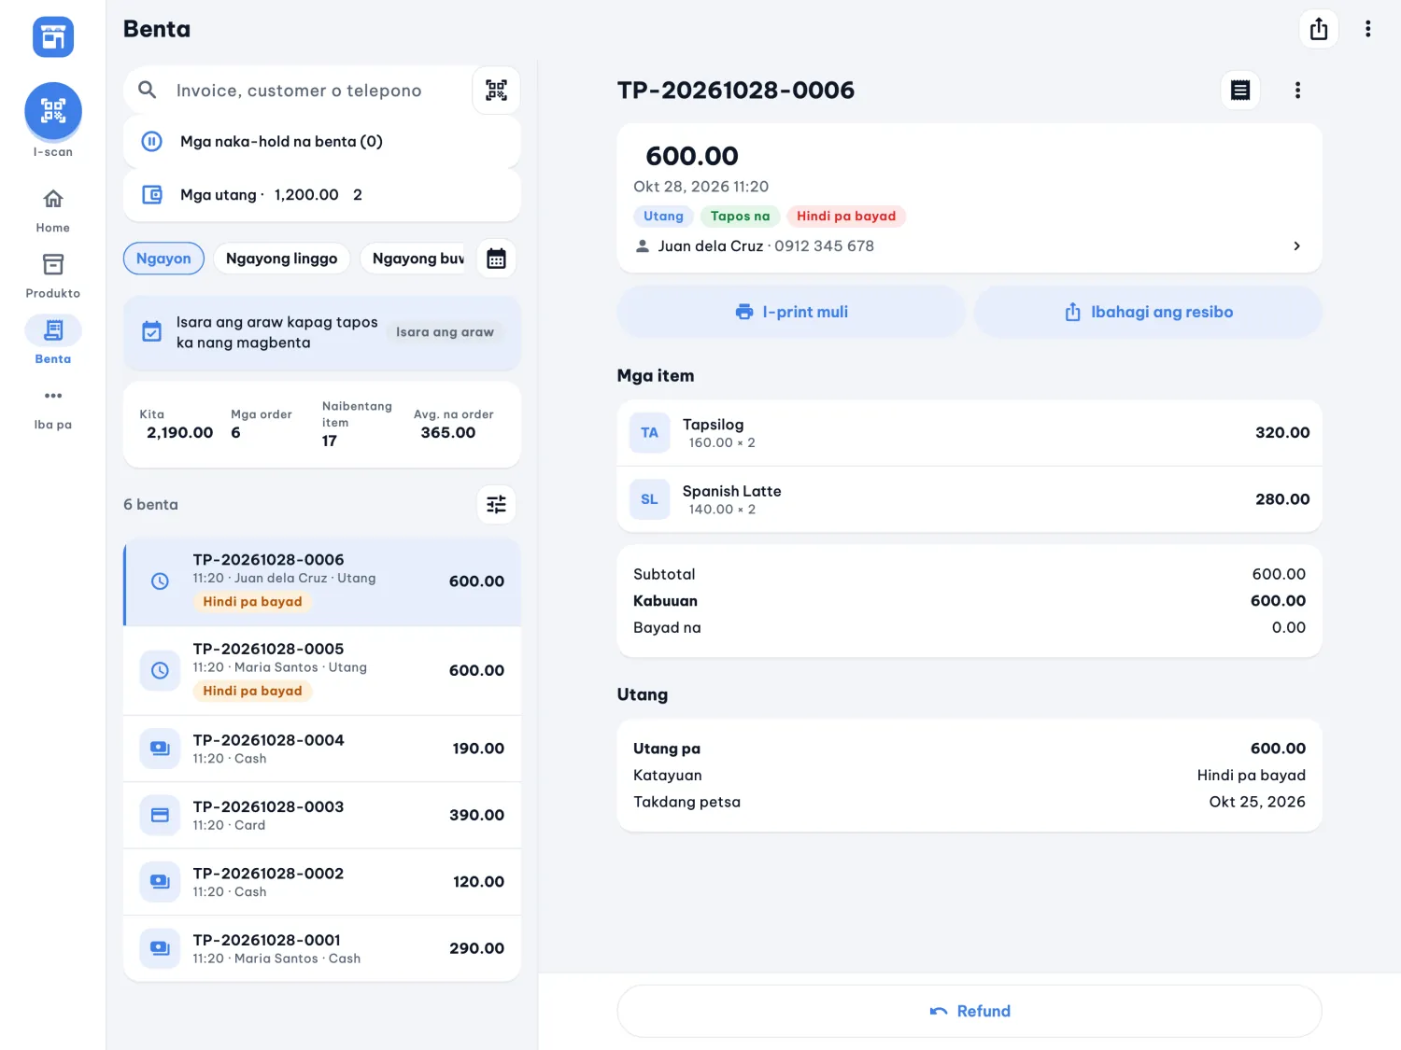Open the Iba pa more menu
This screenshot has width=1401, height=1050.
(x=53, y=407)
